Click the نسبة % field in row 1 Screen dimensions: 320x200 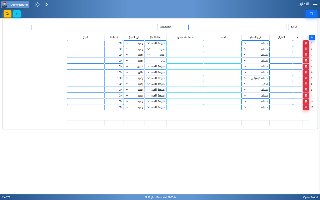click(x=114, y=43)
